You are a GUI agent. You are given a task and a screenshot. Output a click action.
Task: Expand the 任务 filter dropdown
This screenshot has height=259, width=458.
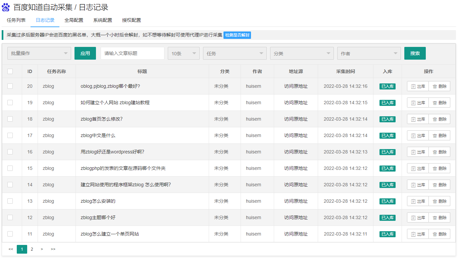(235, 53)
